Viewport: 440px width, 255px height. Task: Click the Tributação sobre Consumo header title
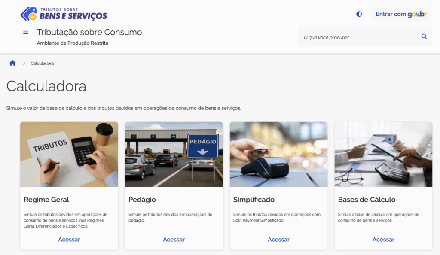pyautogui.click(x=89, y=32)
